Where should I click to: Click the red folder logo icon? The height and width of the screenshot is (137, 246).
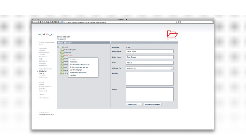point(172,34)
